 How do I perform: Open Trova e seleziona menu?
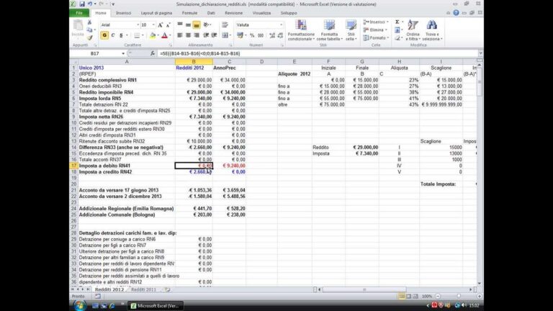click(432, 31)
